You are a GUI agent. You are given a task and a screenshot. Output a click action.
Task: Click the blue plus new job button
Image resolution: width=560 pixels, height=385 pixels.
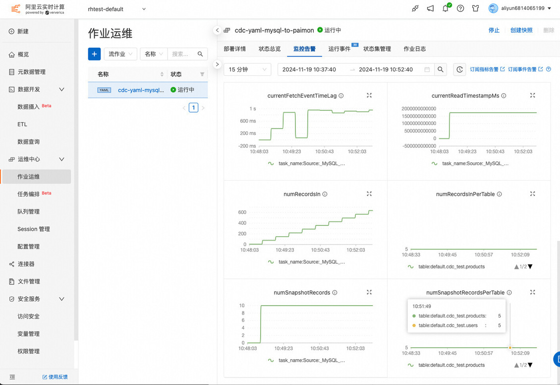(94, 54)
